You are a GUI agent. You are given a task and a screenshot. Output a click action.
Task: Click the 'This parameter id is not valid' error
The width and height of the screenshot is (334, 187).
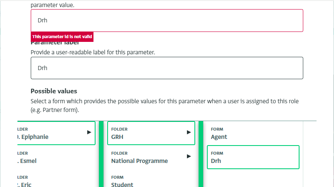tap(62, 36)
